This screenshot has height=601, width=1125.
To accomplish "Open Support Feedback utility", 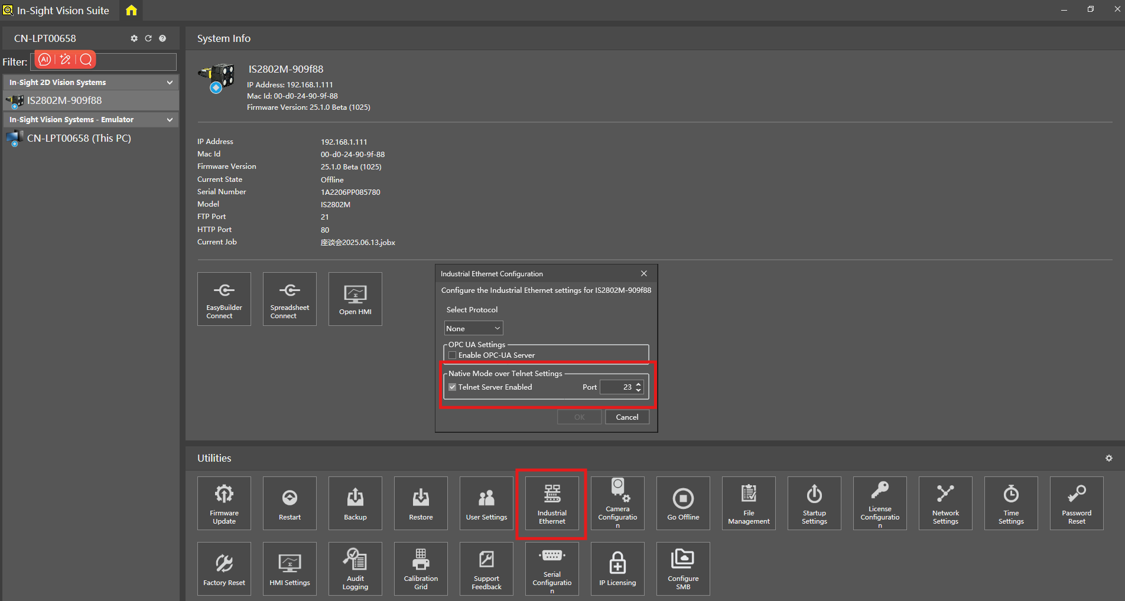I will [x=486, y=569].
